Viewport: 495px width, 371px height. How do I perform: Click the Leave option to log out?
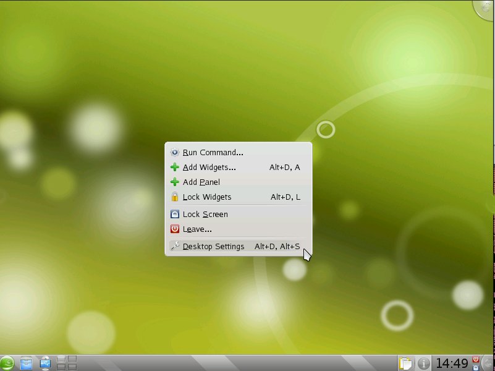(x=197, y=229)
